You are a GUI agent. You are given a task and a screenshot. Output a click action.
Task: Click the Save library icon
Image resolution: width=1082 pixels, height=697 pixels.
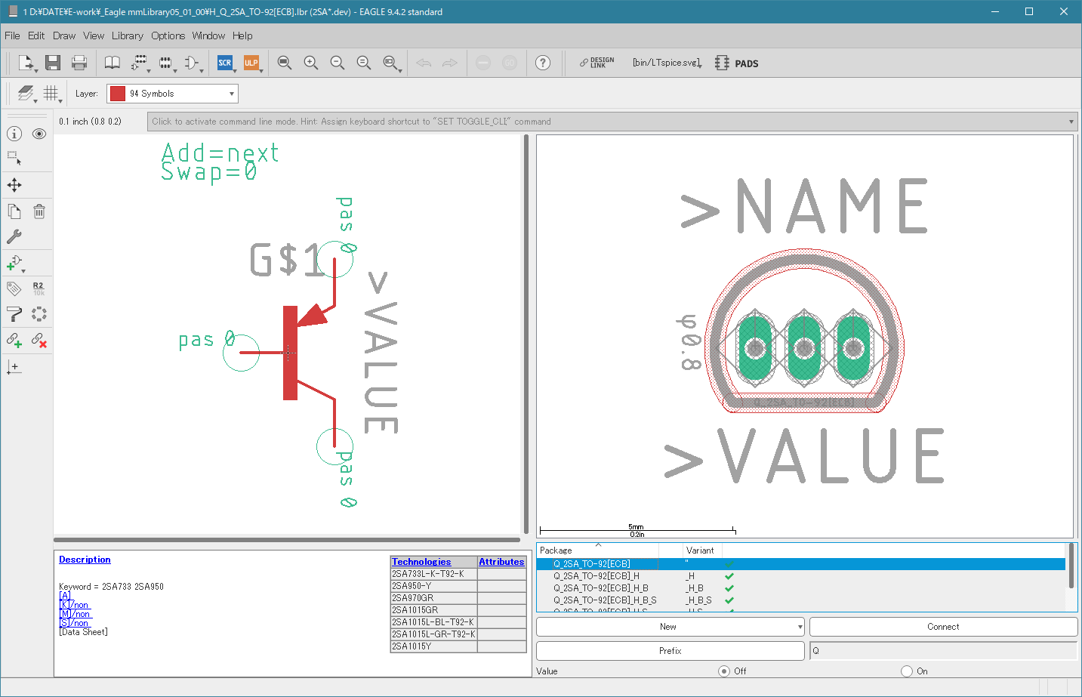(52, 63)
